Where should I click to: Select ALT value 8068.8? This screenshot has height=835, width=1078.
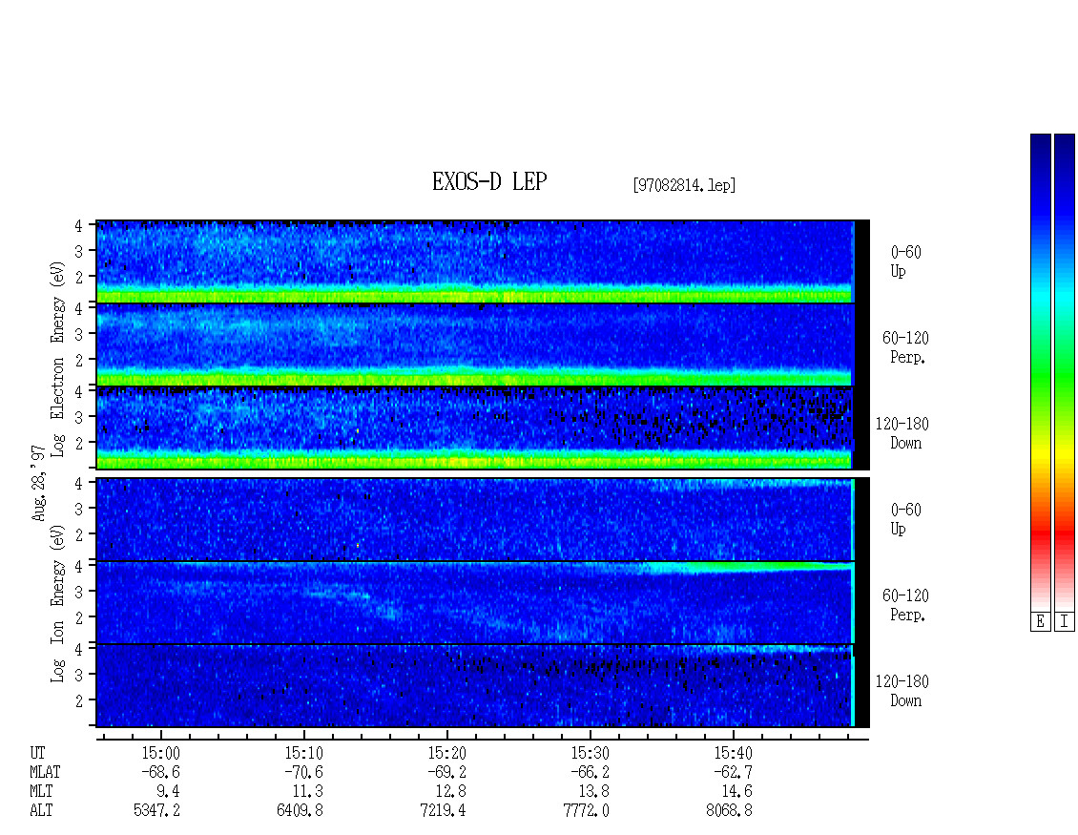pos(729,811)
